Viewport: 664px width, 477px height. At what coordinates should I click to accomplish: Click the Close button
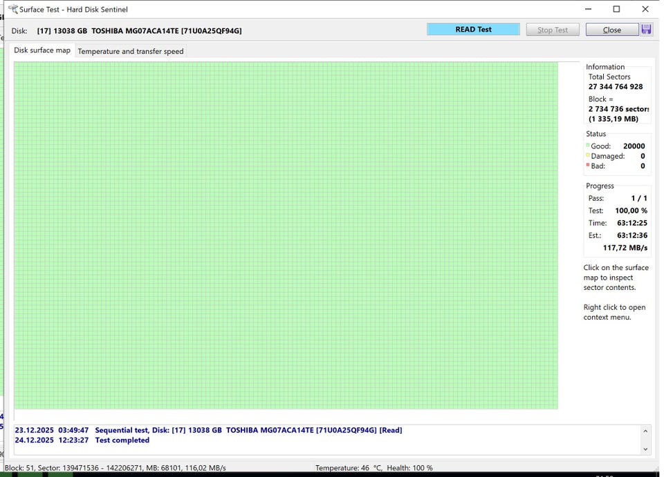coord(612,30)
